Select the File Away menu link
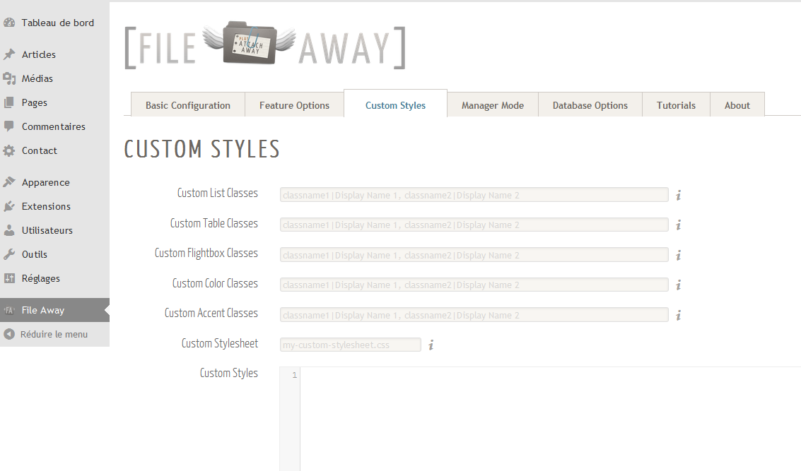 click(x=43, y=310)
